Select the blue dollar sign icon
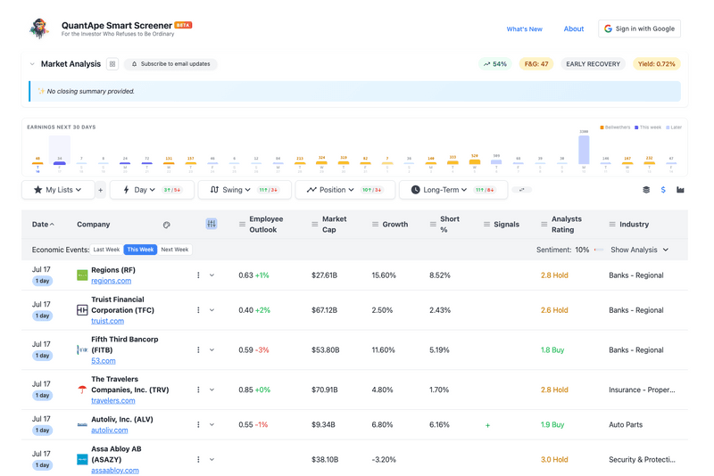The width and height of the screenshot is (714, 476). coord(663,190)
